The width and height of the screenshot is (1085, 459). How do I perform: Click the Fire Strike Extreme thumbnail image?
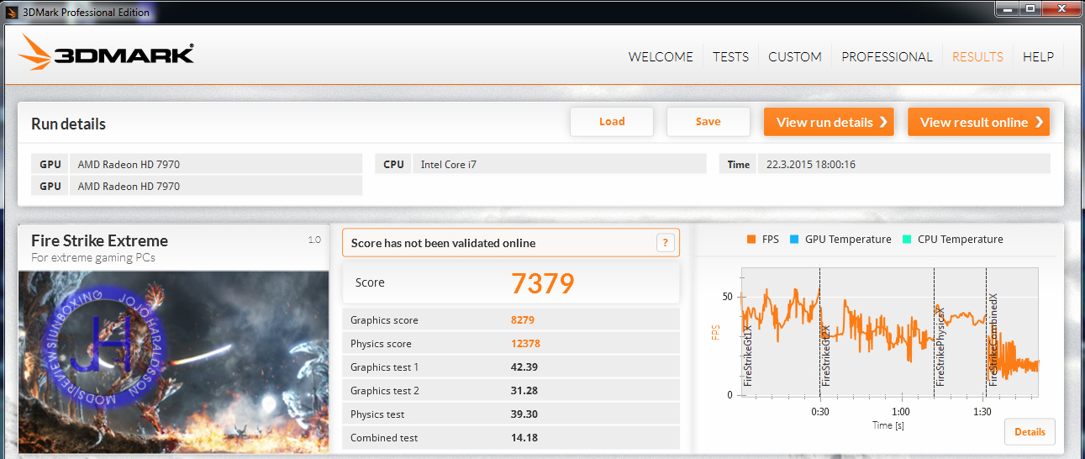click(x=174, y=361)
